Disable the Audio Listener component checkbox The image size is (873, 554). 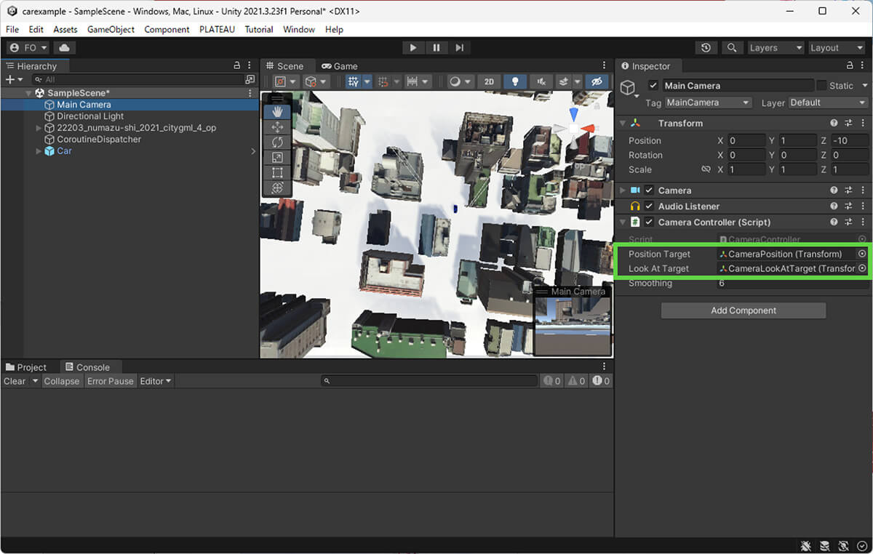coord(649,206)
